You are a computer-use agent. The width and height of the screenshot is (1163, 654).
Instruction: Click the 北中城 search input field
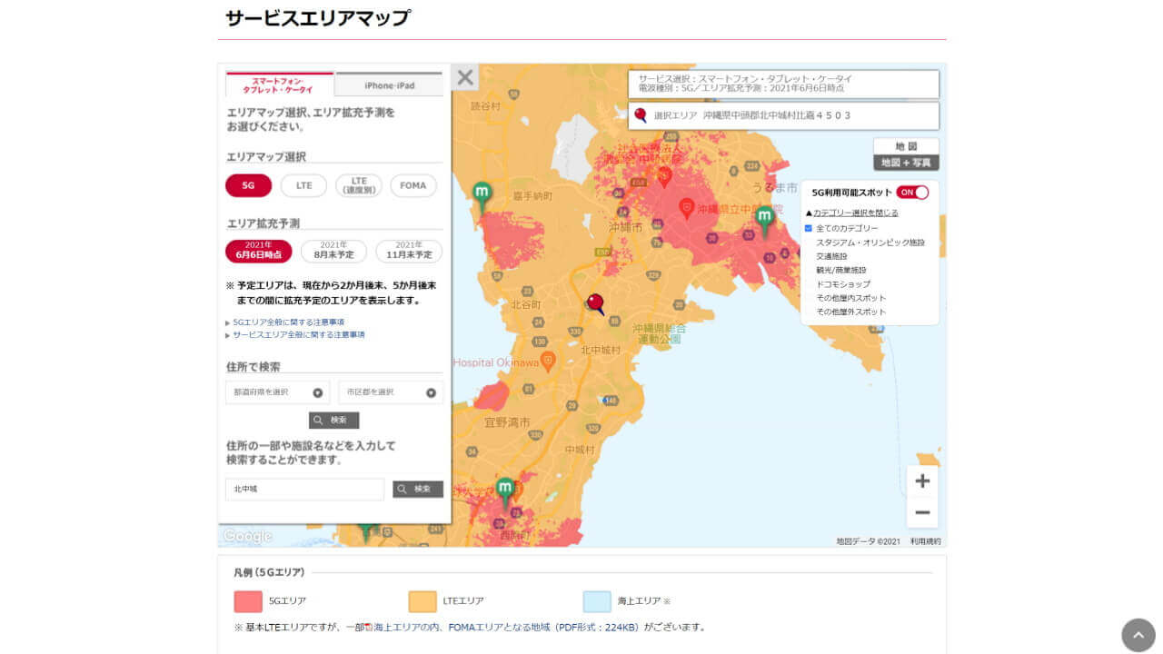point(304,489)
